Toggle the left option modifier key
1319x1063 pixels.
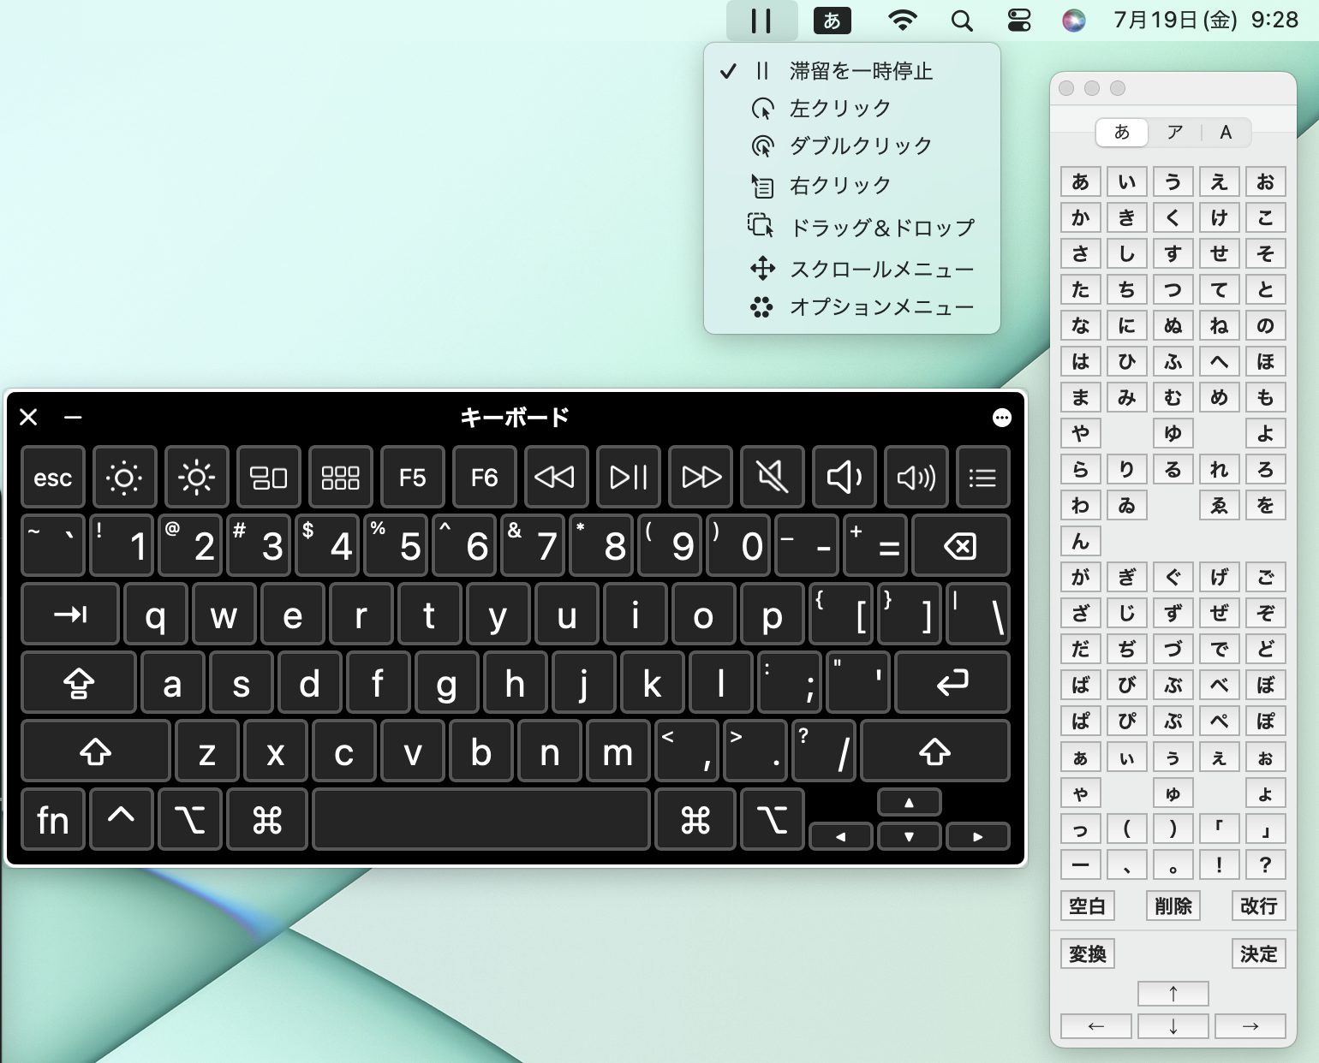click(190, 820)
